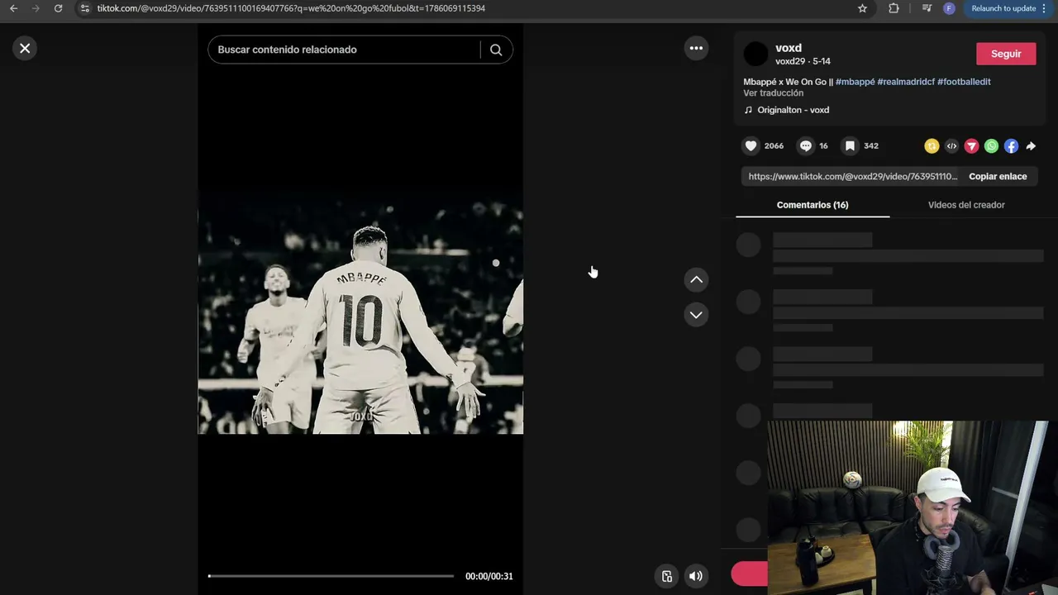Toggle the picture-in-picture player icon

[667, 576]
